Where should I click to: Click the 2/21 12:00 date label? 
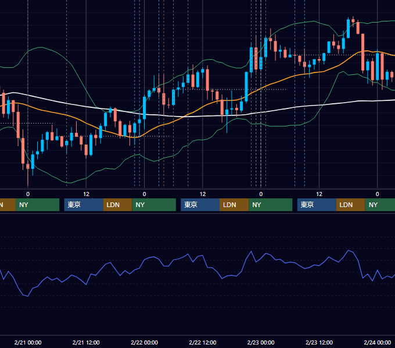coord(86,342)
